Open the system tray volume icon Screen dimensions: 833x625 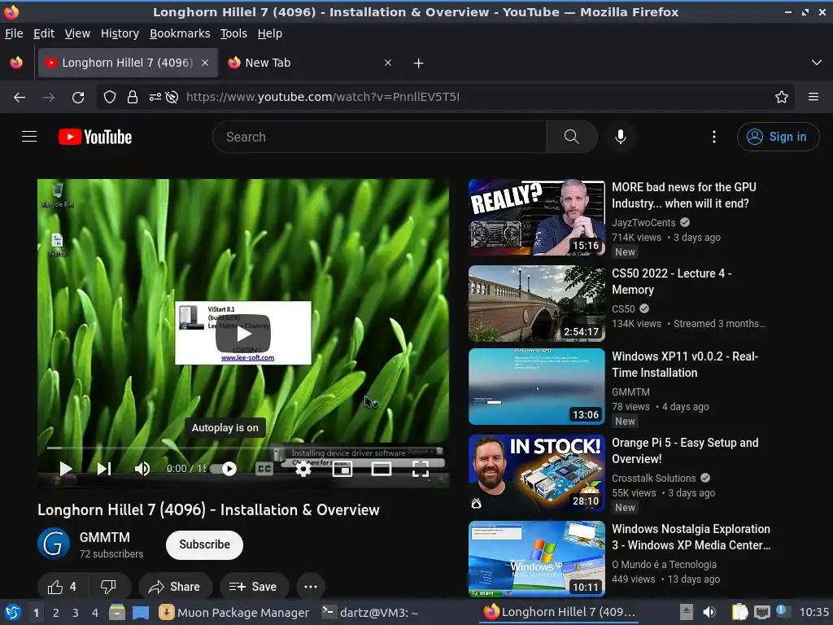coord(709,612)
